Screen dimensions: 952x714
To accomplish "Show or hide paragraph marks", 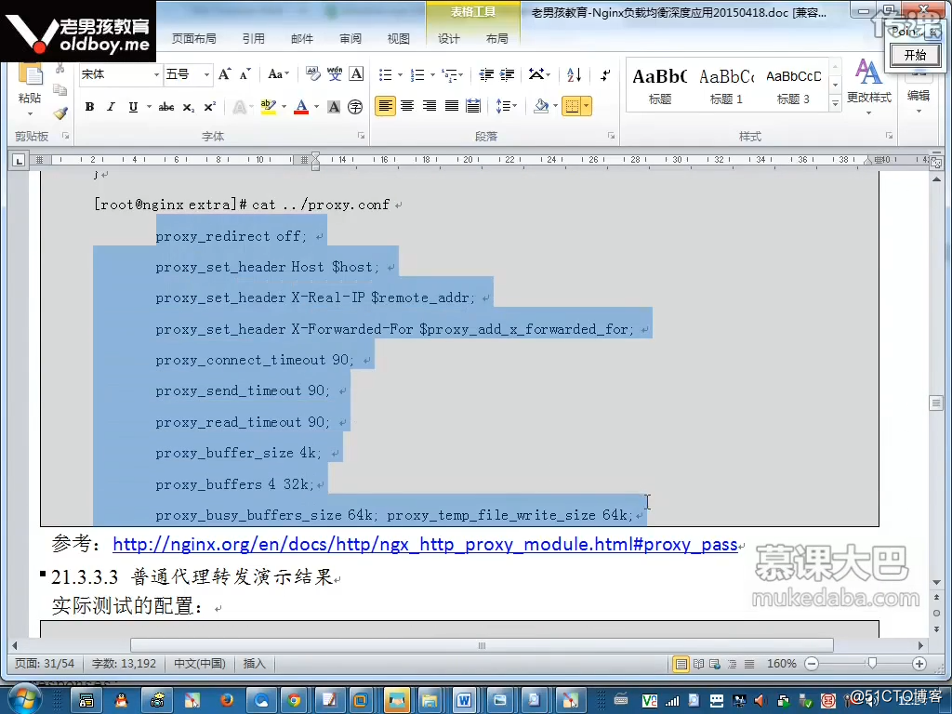I will click(x=605, y=74).
